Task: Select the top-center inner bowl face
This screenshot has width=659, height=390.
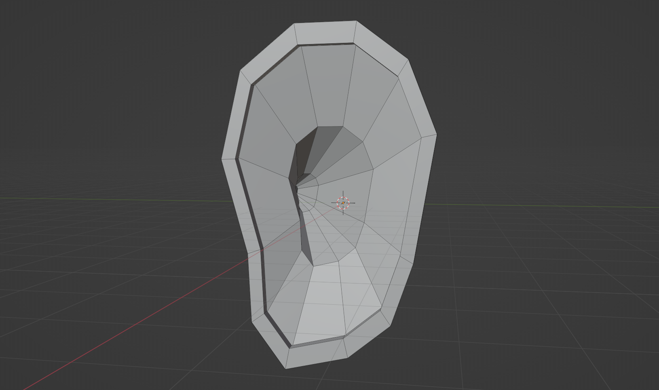Action: [327, 85]
